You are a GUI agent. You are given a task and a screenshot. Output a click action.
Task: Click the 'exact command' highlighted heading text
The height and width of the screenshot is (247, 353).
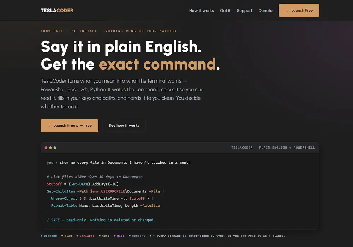point(157,64)
